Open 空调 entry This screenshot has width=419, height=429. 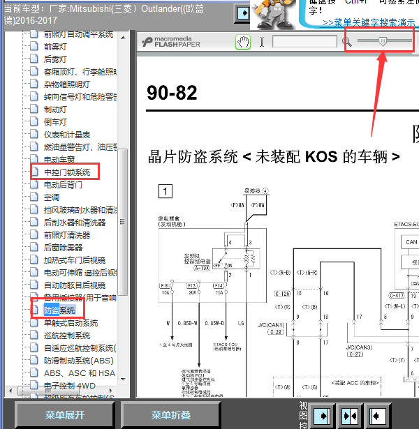click(52, 197)
